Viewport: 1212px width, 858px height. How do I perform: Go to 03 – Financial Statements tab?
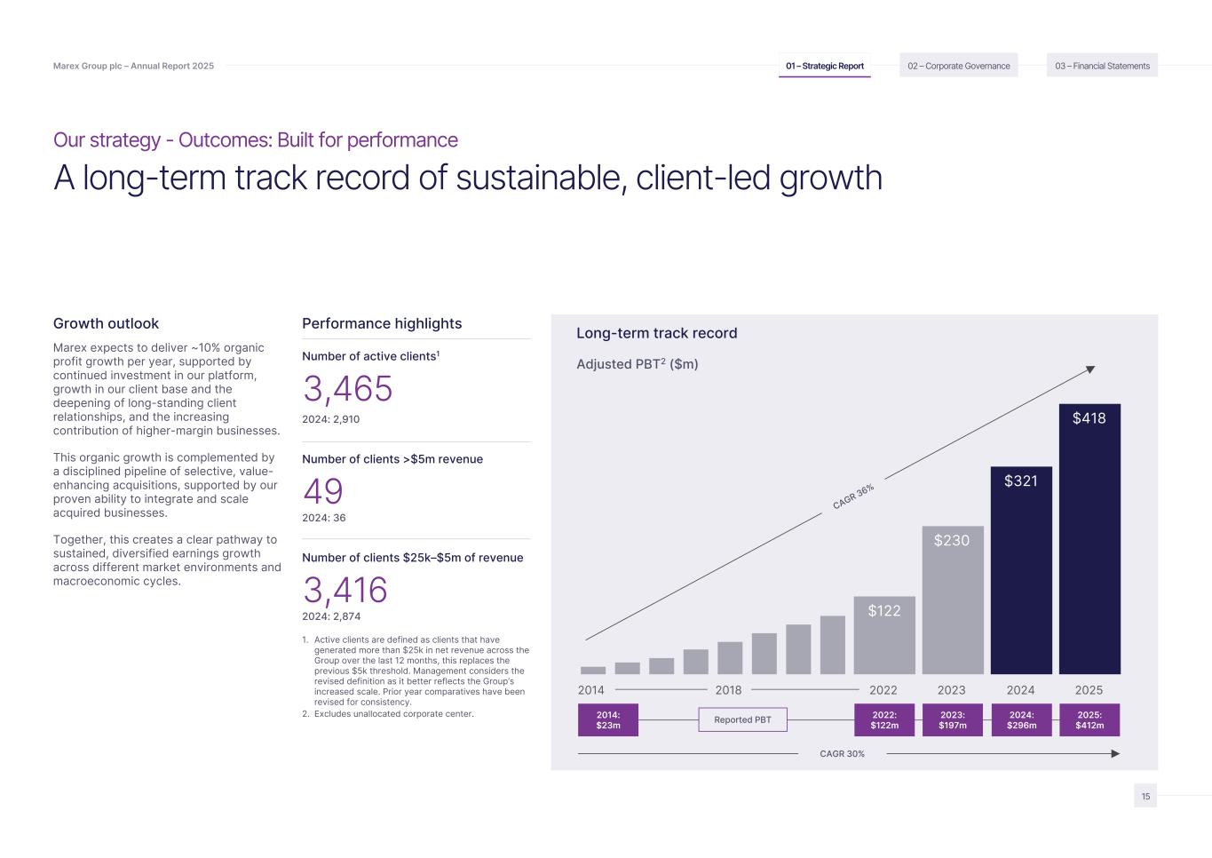(x=1102, y=66)
